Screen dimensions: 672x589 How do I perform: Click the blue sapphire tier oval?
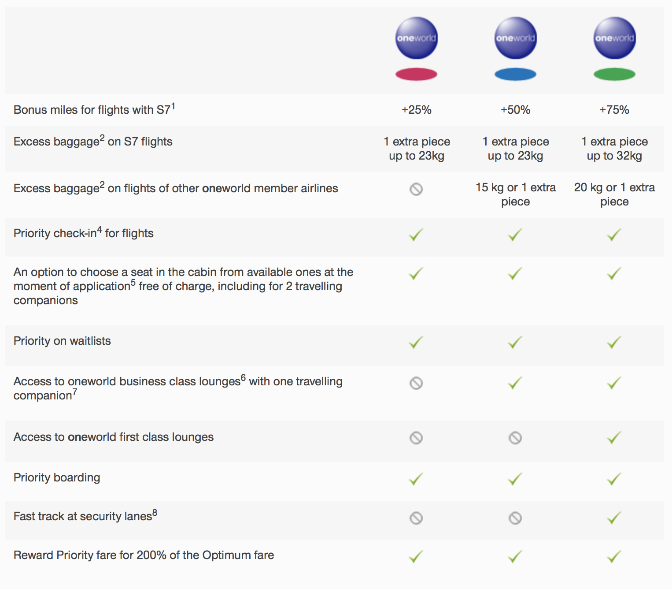click(x=515, y=74)
